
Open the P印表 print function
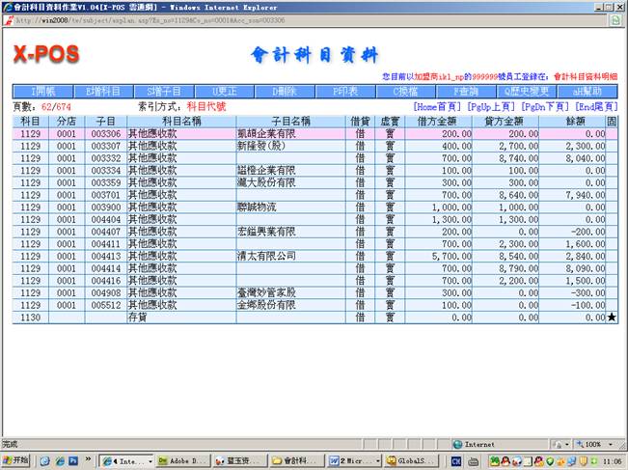pyautogui.click(x=344, y=91)
